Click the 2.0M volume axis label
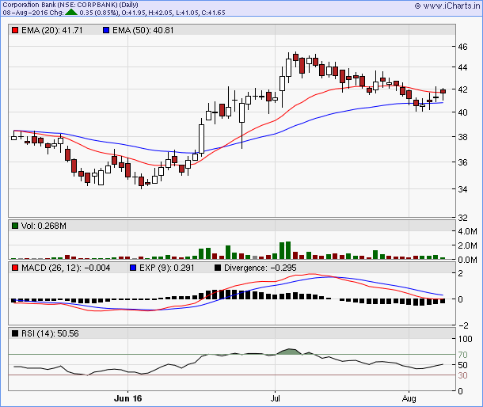This screenshot has height=407, width=483. [x=467, y=245]
